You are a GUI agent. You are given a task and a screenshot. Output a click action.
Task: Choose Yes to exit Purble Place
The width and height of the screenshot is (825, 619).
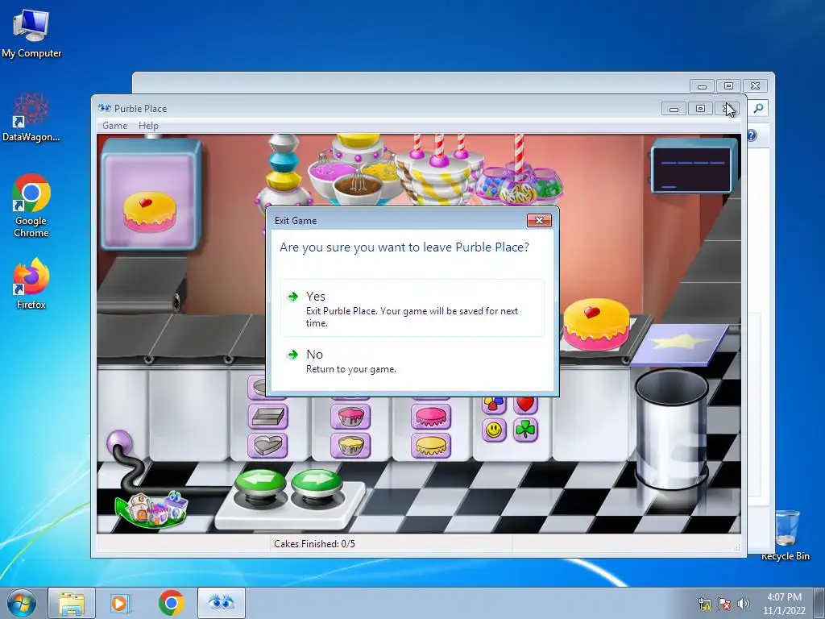[x=412, y=308]
